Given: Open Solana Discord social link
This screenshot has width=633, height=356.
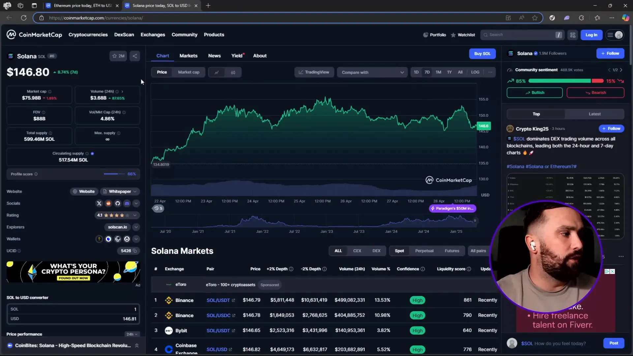Looking at the screenshot, I should pyautogui.click(x=127, y=203).
